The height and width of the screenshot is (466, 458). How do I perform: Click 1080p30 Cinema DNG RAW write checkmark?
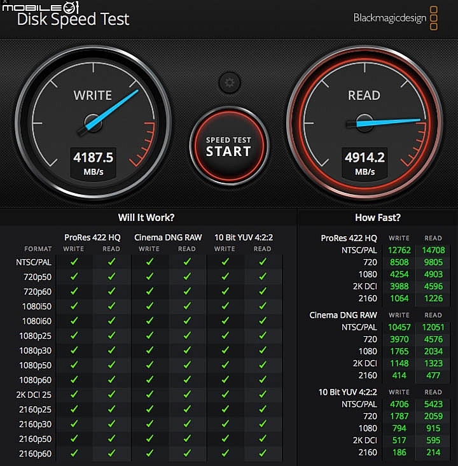click(x=149, y=350)
